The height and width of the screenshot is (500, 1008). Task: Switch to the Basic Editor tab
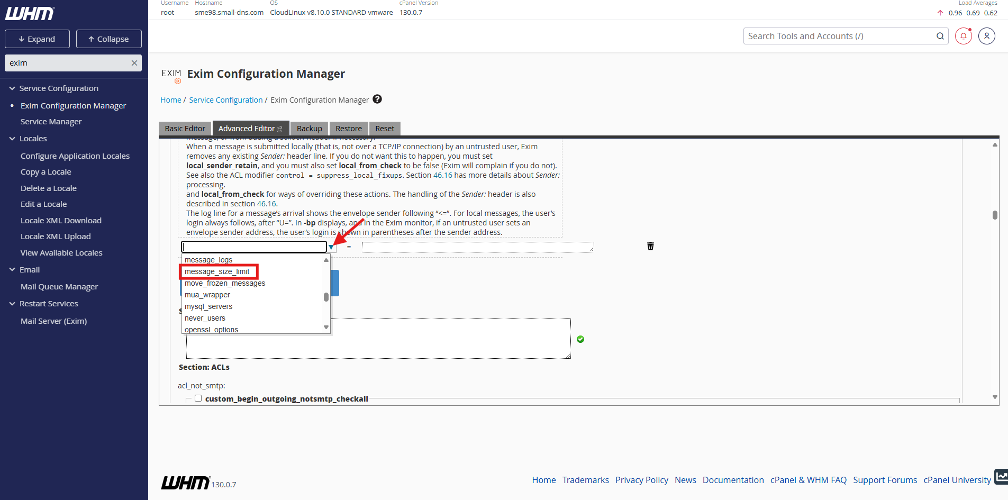tap(185, 129)
